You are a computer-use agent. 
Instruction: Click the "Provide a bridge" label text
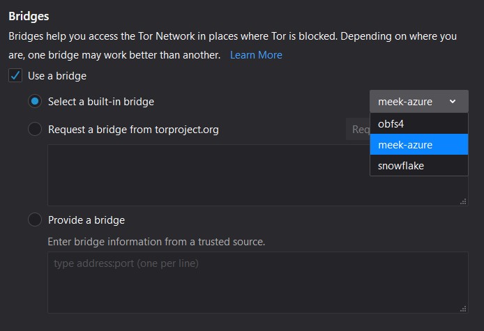86,220
